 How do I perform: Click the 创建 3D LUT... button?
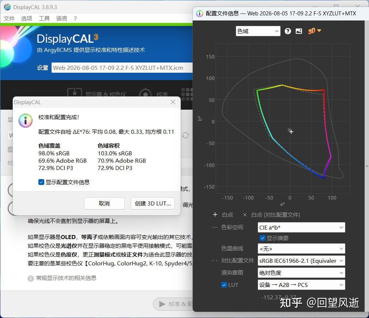tap(153, 204)
